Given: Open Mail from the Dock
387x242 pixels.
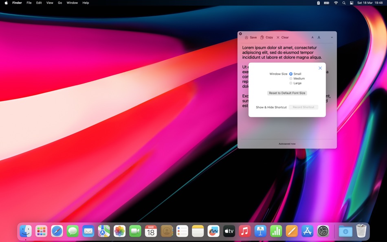Looking at the screenshot, I should point(88,231).
